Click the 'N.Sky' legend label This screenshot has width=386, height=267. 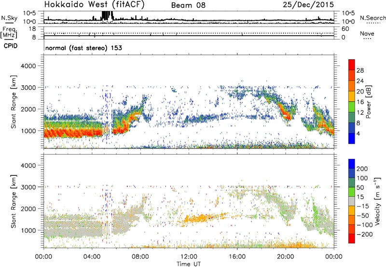[9, 18]
